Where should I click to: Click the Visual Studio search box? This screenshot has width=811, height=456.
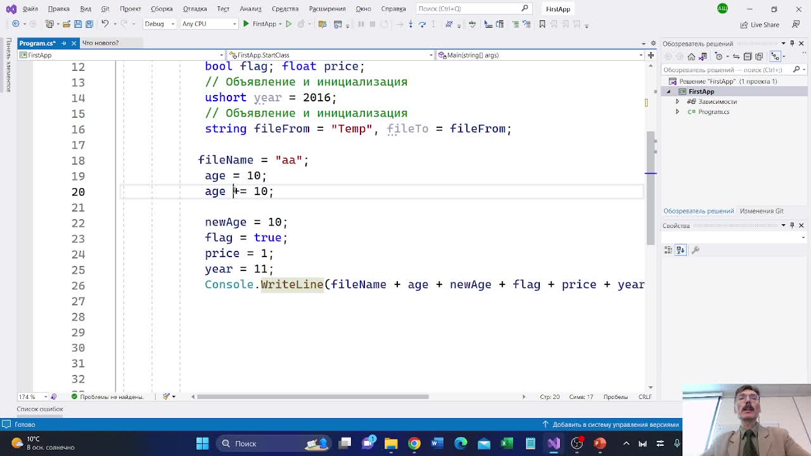tap(473, 9)
